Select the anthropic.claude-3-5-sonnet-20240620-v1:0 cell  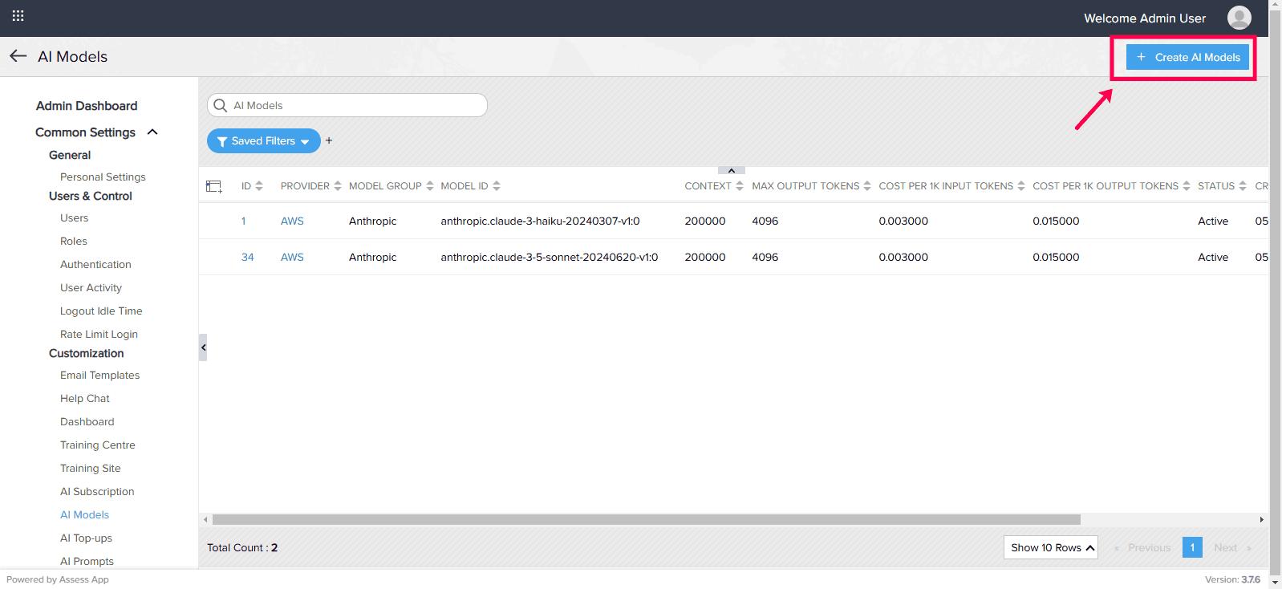coord(549,258)
